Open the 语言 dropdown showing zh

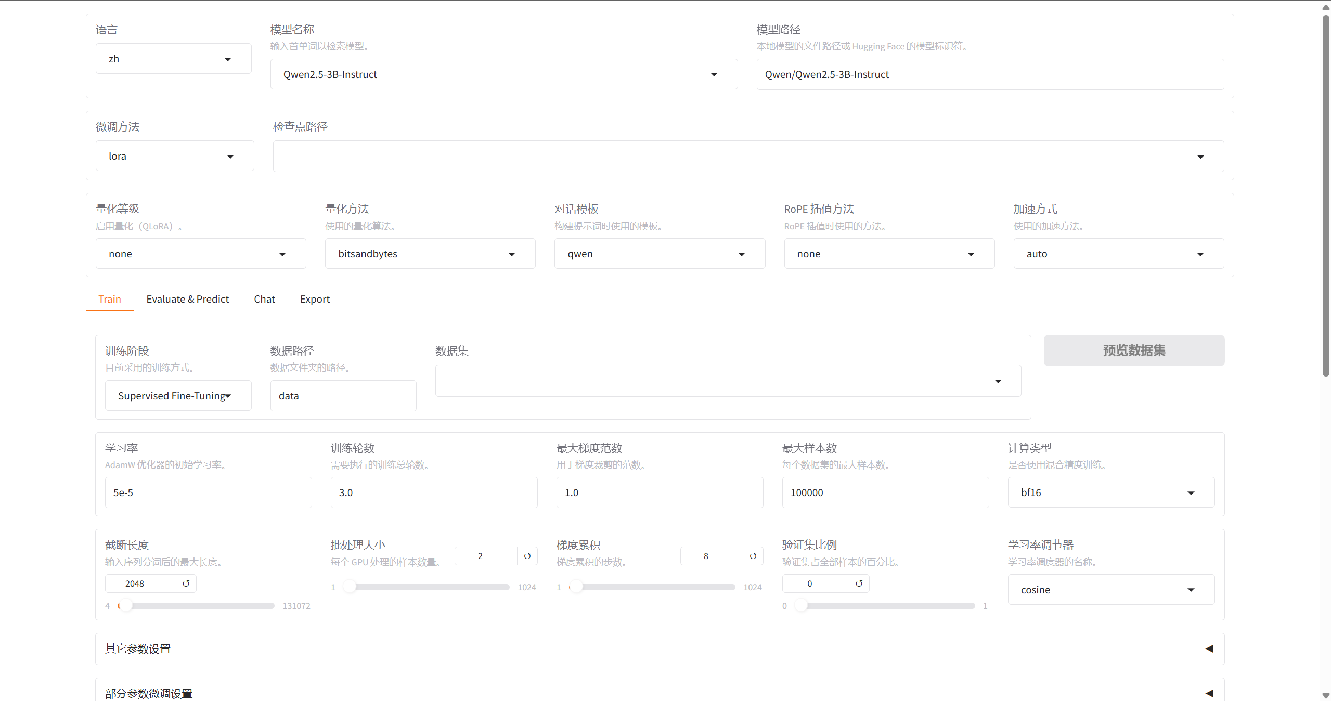click(173, 59)
